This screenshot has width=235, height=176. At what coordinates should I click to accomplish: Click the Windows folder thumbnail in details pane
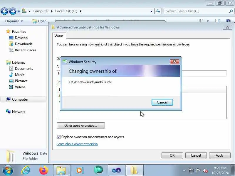click(x=11, y=156)
